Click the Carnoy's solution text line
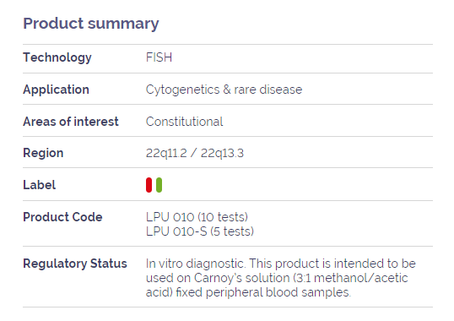The image size is (454, 321). click(x=277, y=278)
